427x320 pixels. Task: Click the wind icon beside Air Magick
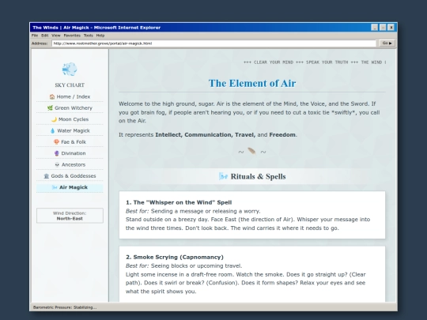(x=55, y=187)
